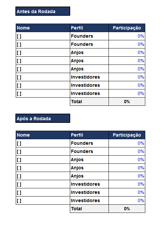Select last Investidores percentage in Após a Rodada
The height and width of the screenshot is (245, 162).
pyautogui.click(x=127, y=200)
